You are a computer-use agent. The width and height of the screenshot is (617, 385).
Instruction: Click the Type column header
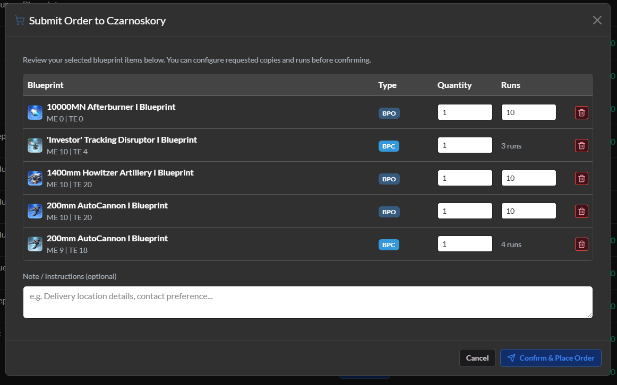[x=387, y=85]
